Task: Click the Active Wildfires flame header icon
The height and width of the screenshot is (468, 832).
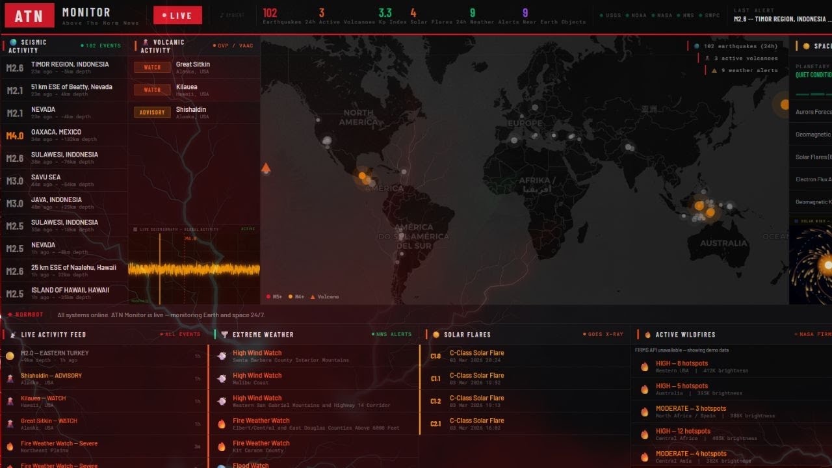Action: tap(647, 335)
